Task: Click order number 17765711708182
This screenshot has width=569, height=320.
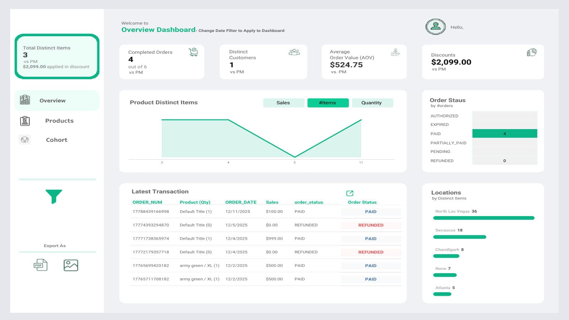Action: pyautogui.click(x=151, y=279)
